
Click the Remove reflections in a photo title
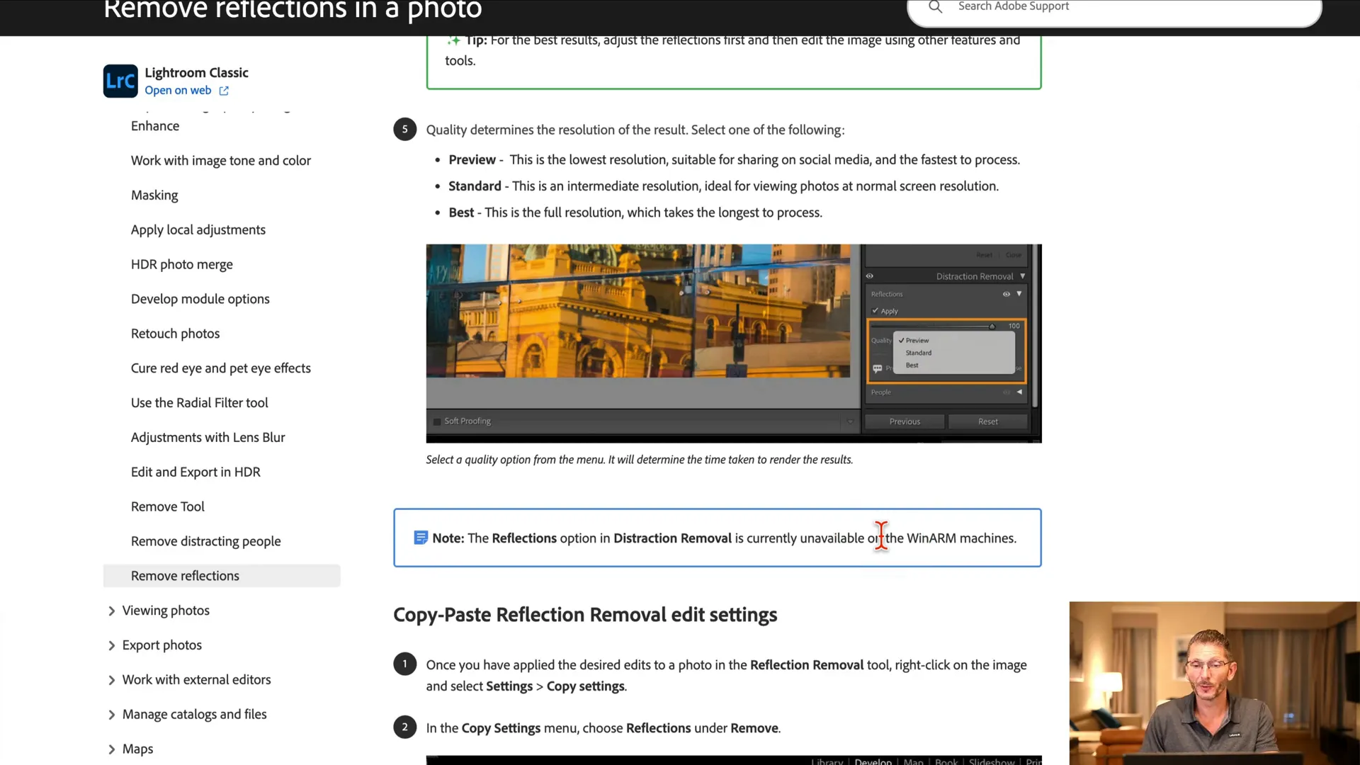293,10
